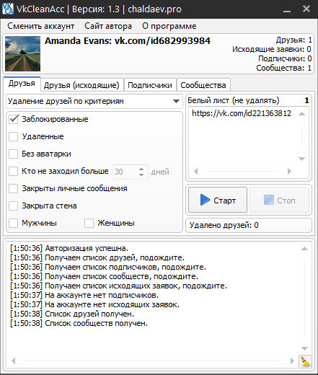Open the Сменить аккаунт menu
Viewport: 318px width, 375px height.
click(41, 26)
